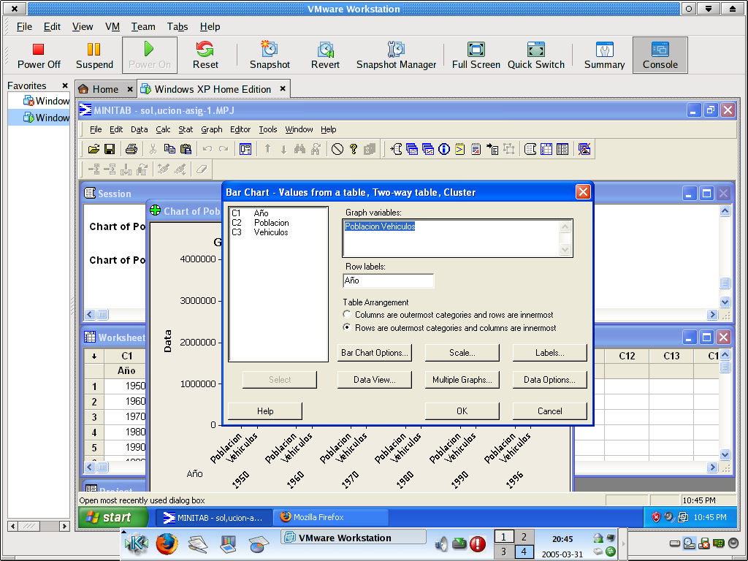Click the Data window grid toolbar icon
This screenshot has width=748, height=561.
[546, 149]
